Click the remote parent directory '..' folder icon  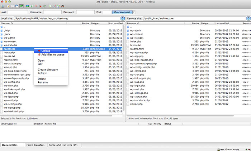pyautogui.click(x=128, y=27)
